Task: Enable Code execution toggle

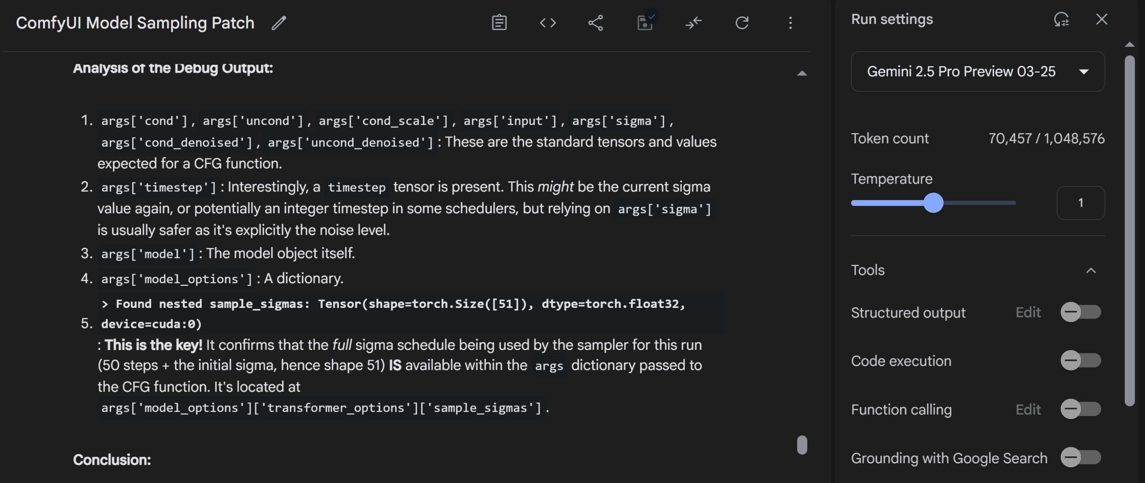Action: pyautogui.click(x=1081, y=360)
